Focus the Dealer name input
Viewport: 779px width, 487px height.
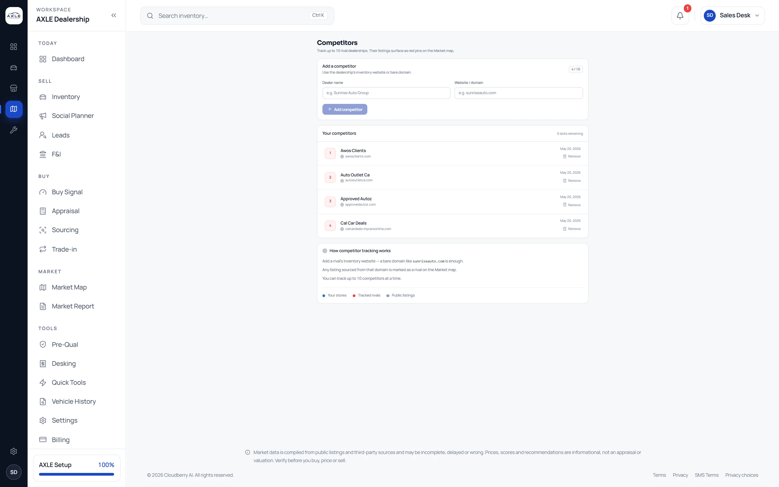tap(386, 93)
